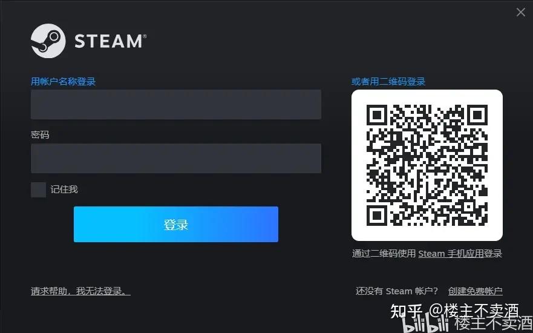
Task: Click the 密码 field label
Action: [x=40, y=134]
